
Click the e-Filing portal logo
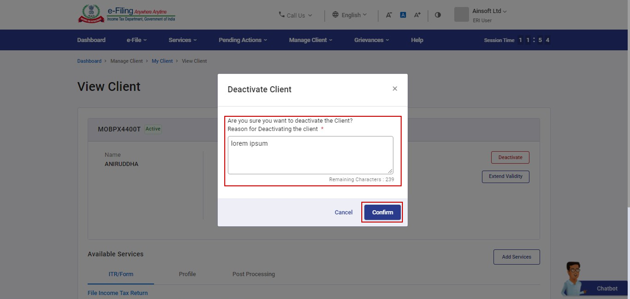coord(126,14)
